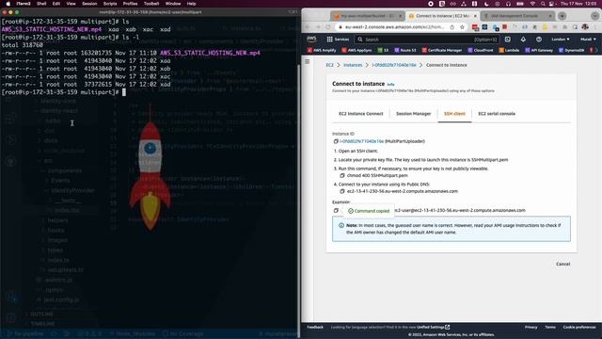Screen dimensions: 602x339
Task: Select the SSH client tab
Action: pyautogui.click(x=454, y=114)
